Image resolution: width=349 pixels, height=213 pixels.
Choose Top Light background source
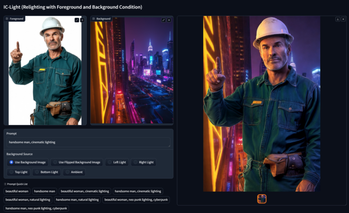[19, 172]
